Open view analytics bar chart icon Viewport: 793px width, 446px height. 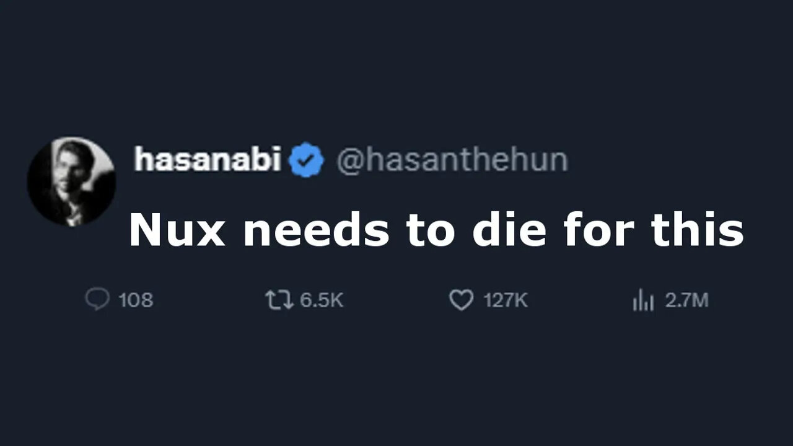coord(643,300)
